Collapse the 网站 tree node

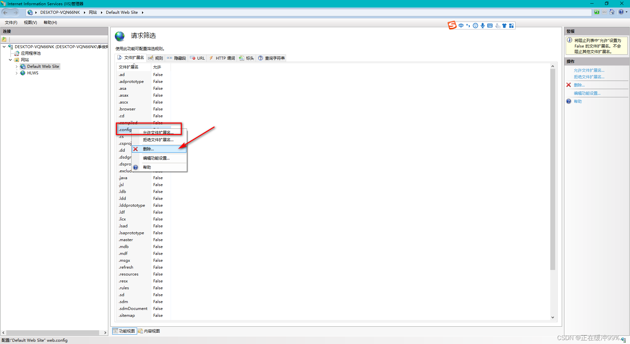[x=10, y=60]
